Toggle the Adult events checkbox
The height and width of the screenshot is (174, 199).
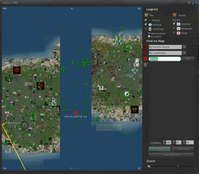174,33
